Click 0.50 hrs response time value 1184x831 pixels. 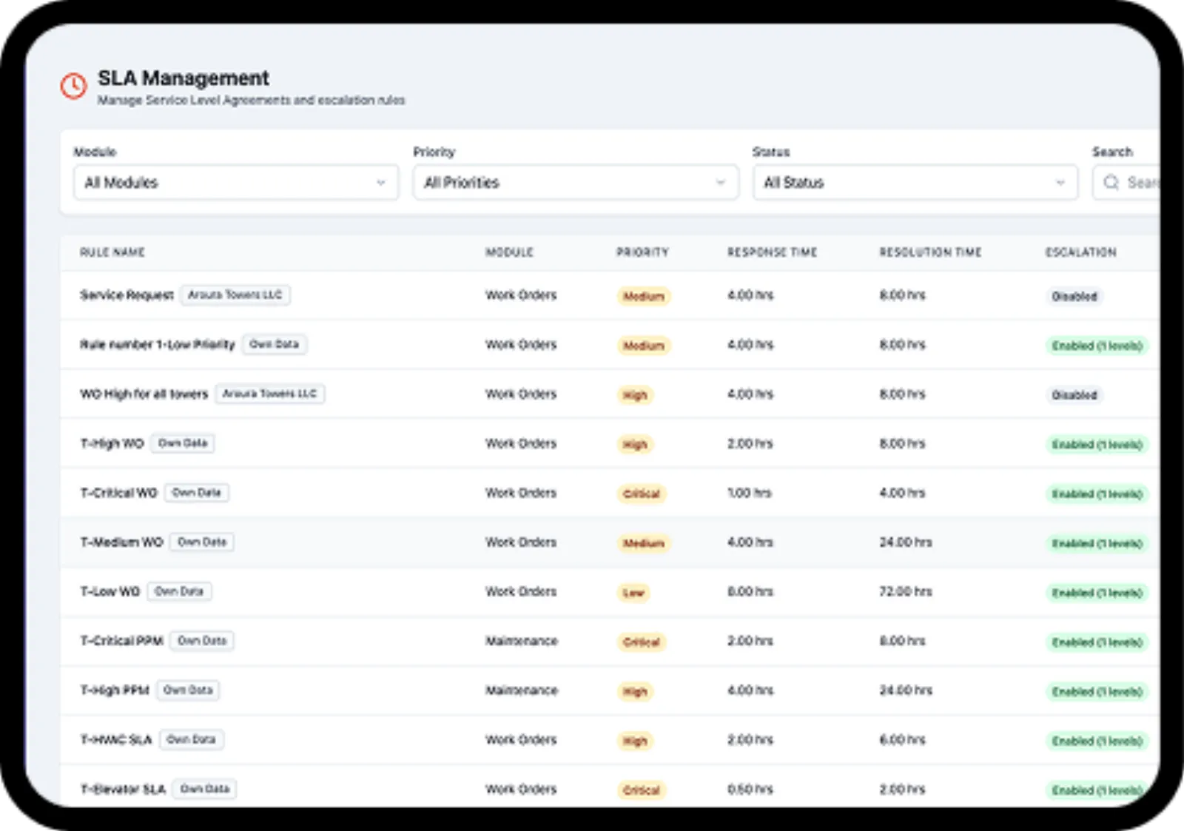tap(750, 790)
